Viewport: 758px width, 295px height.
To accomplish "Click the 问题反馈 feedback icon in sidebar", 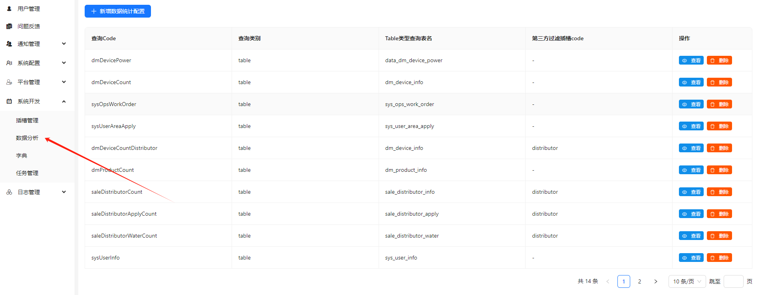I will 9,26.
